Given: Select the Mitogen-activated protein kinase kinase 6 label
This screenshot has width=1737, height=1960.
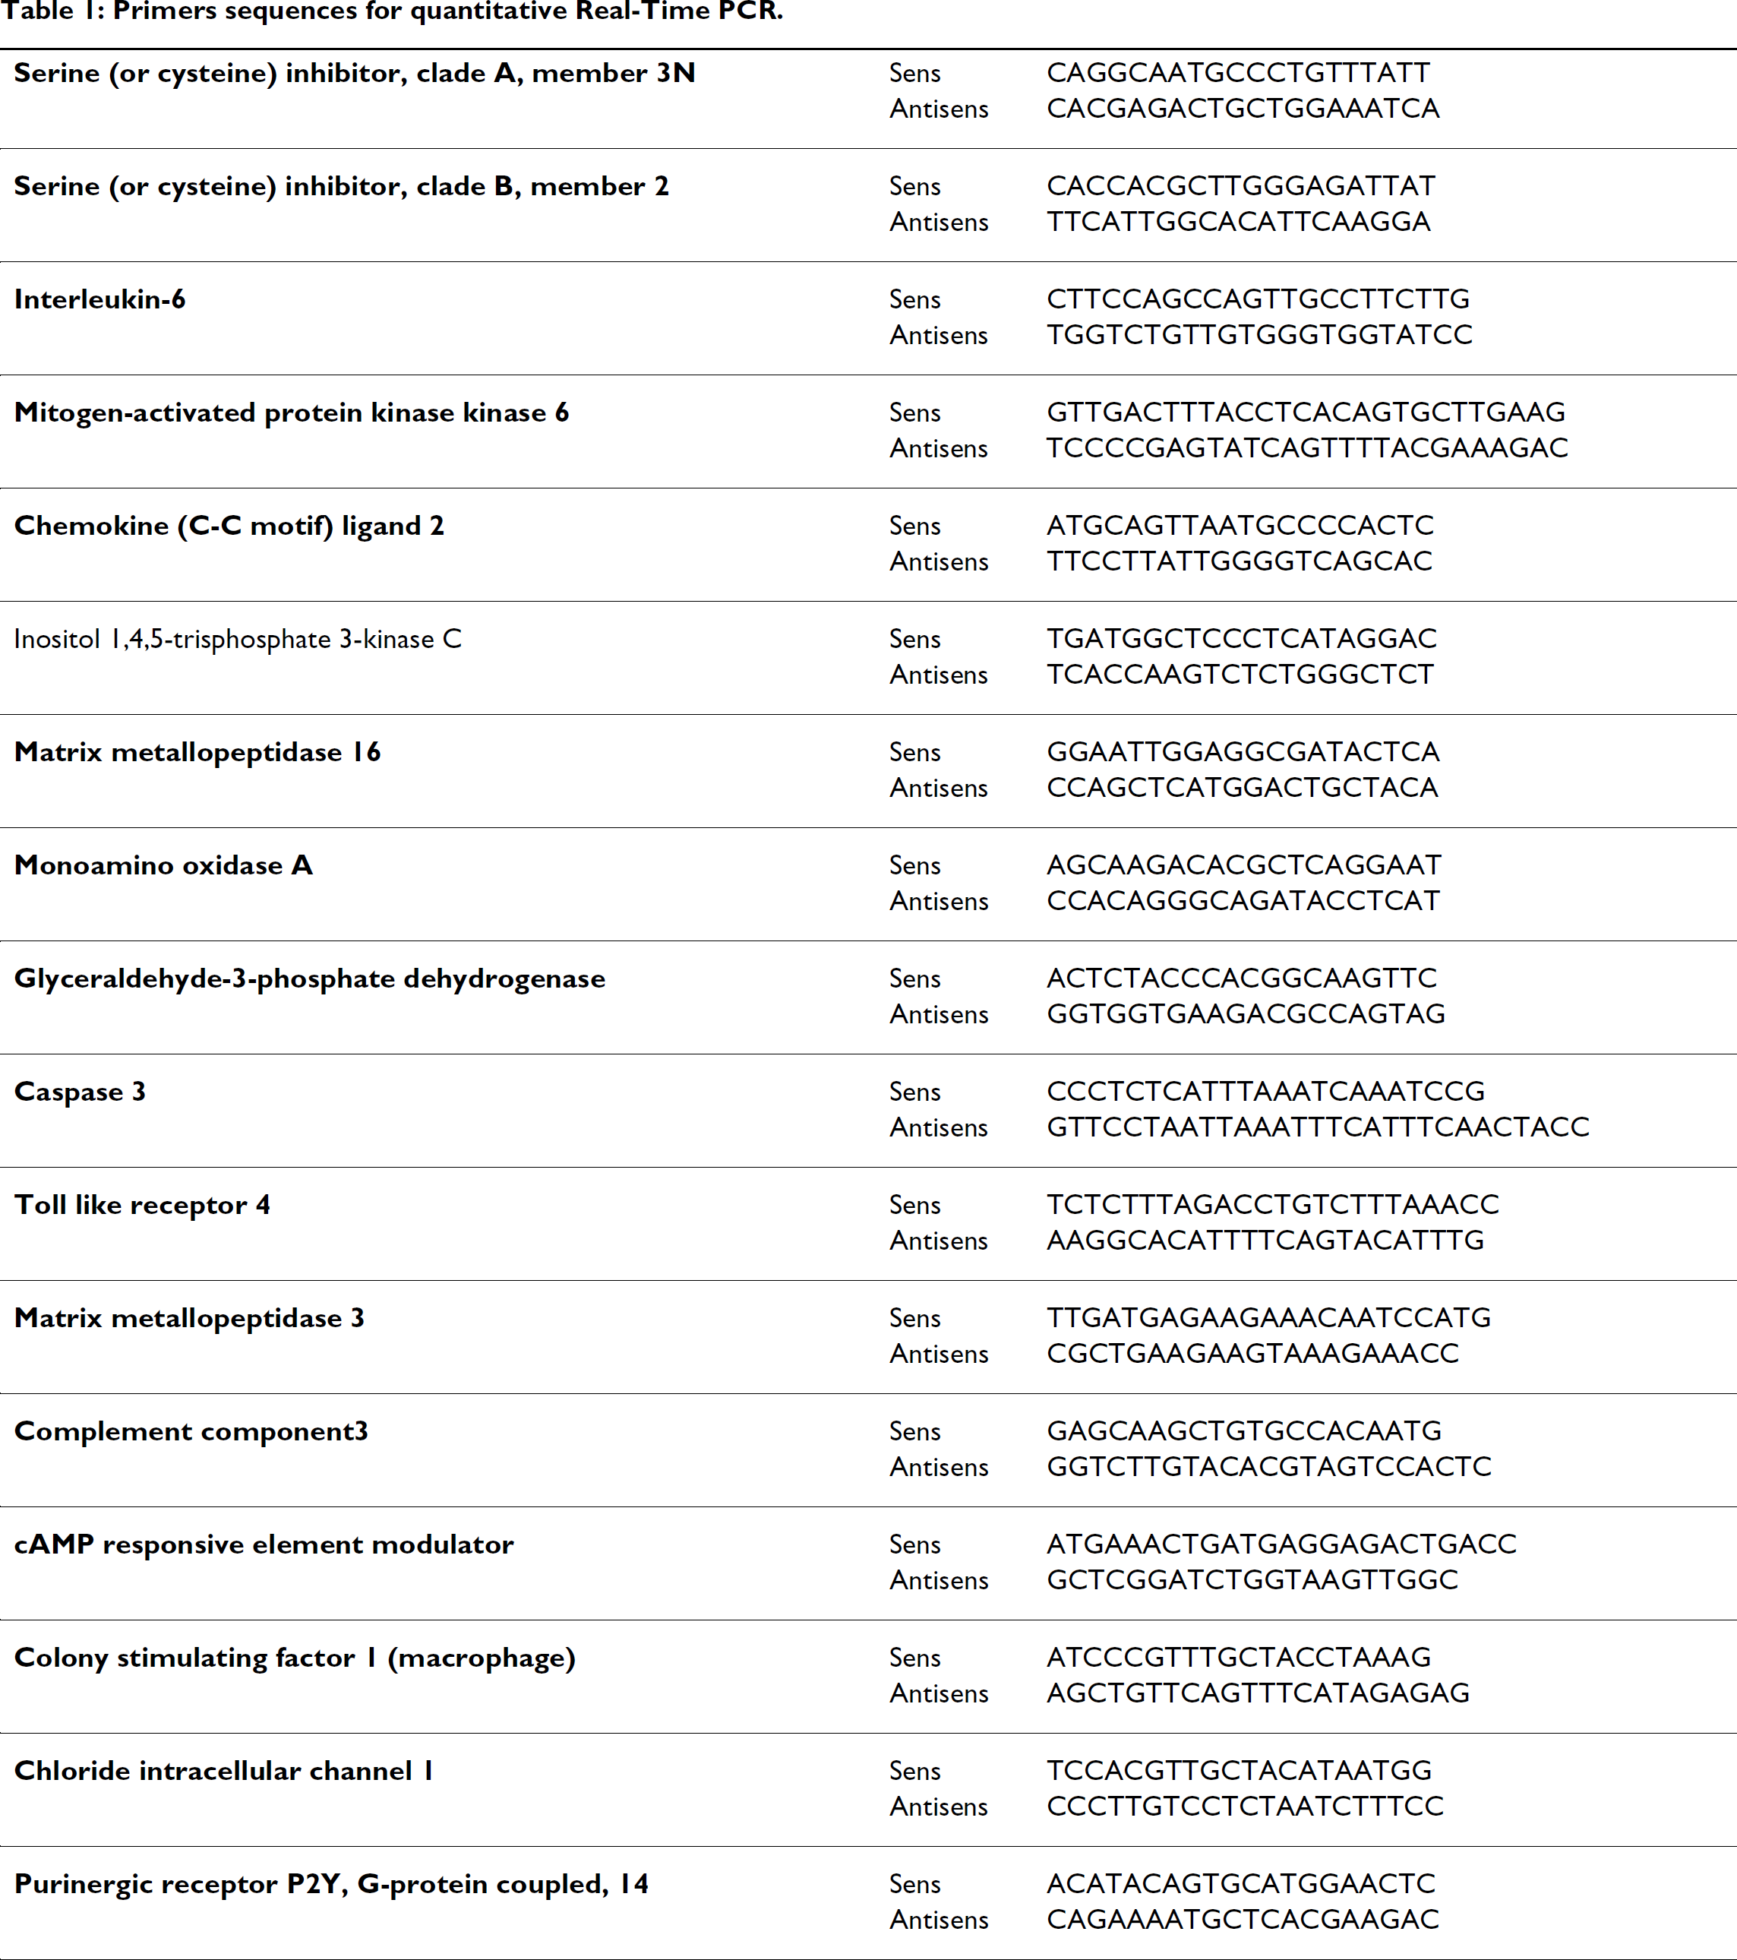Looking at the screenshot, I should pyautogui.click(x=292, y=413).
